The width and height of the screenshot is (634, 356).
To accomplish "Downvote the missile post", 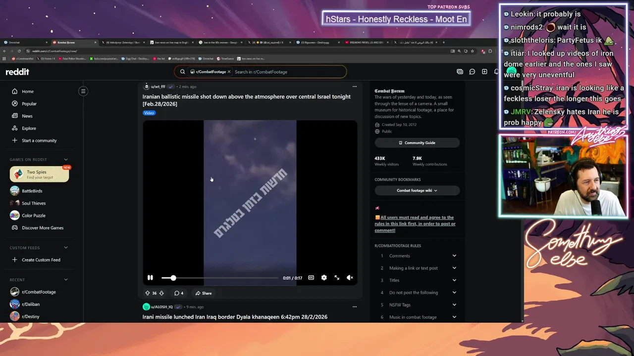I will coord(161,293).
